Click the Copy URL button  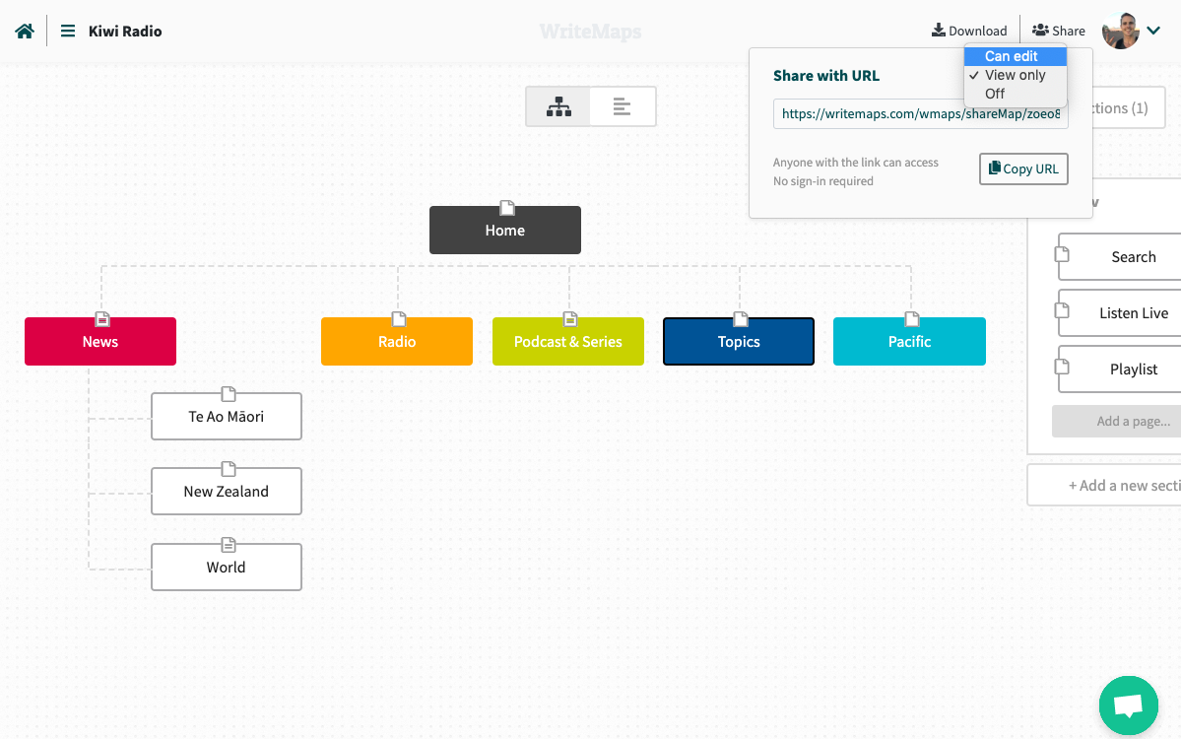(x=1022, y=168)
